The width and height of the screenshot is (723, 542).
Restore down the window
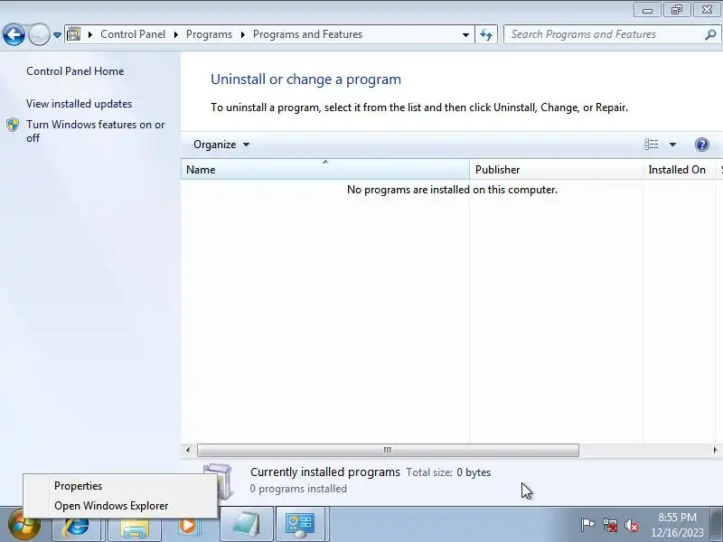pos(676,10)
